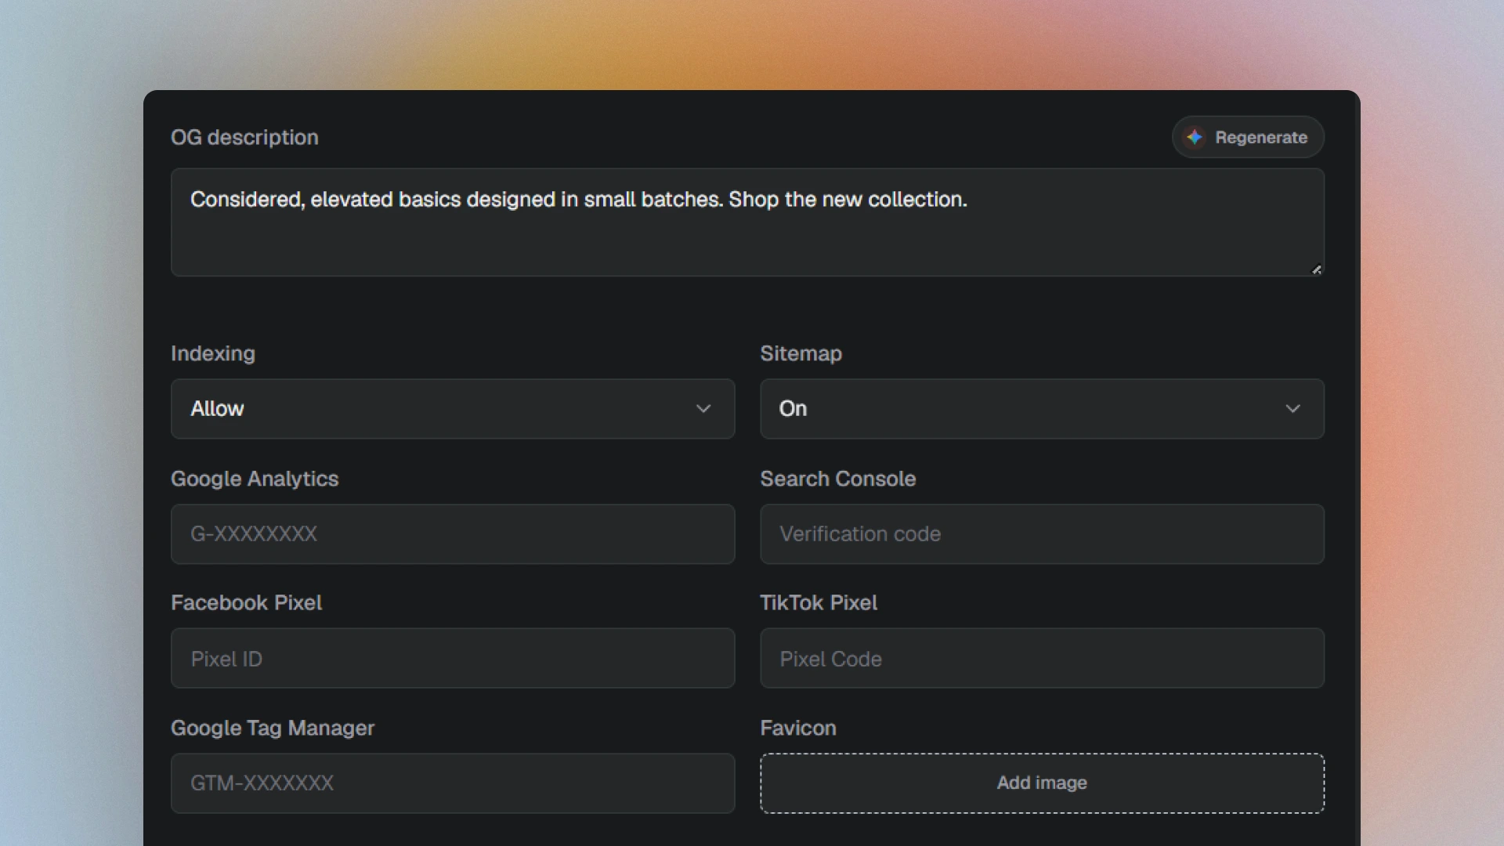Click the Sitemap label

click(801, 353)
